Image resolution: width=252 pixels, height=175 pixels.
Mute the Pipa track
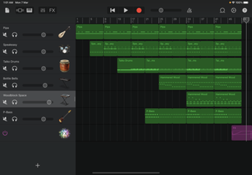tap(5, 35)
